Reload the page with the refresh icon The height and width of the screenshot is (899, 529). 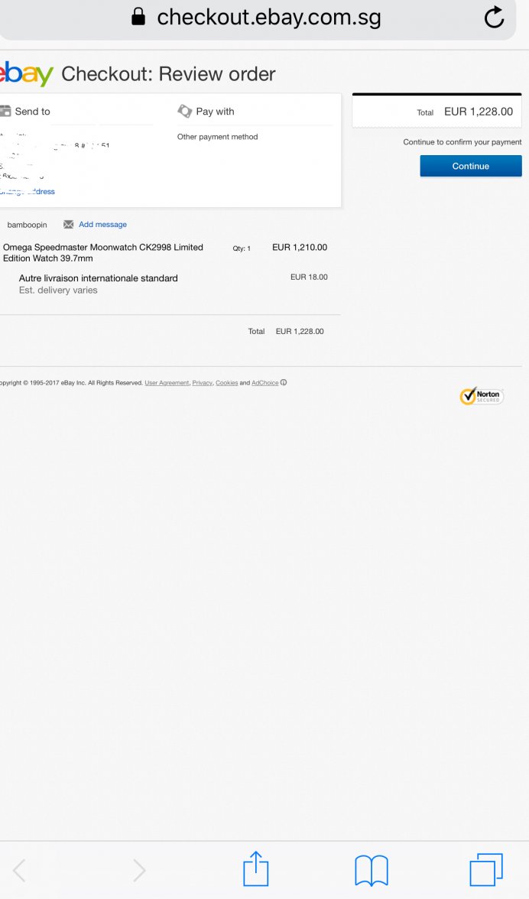coord(494,17)
